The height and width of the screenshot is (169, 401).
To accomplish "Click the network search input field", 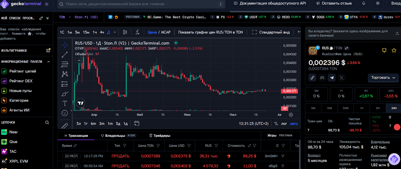I will pyautogui.click(x=142, y=4).
